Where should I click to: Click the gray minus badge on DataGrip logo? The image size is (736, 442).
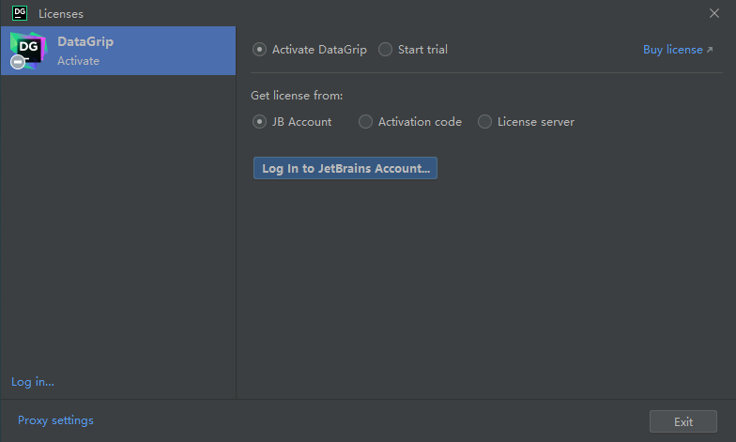[18, 62]
